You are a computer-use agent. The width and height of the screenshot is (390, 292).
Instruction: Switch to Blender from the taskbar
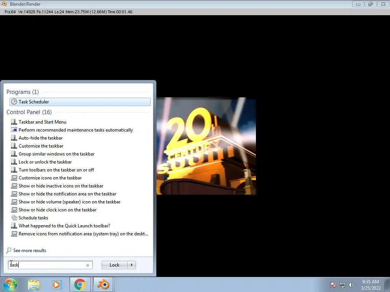tap(104, 284)
